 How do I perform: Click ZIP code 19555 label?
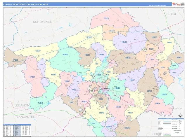(101, 55)
